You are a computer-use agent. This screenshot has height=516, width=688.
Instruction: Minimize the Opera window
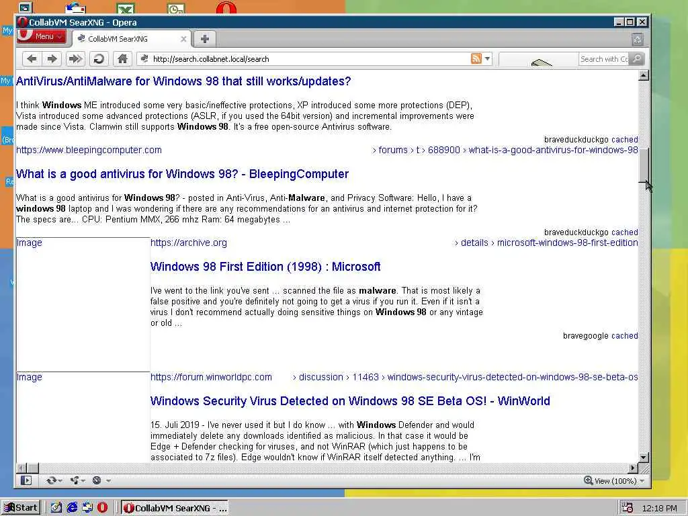(619, 22)
